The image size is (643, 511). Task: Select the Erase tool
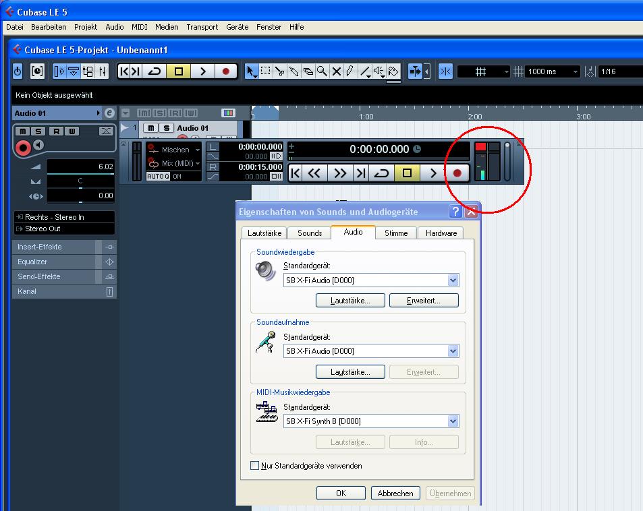click(x=308, y=71)
